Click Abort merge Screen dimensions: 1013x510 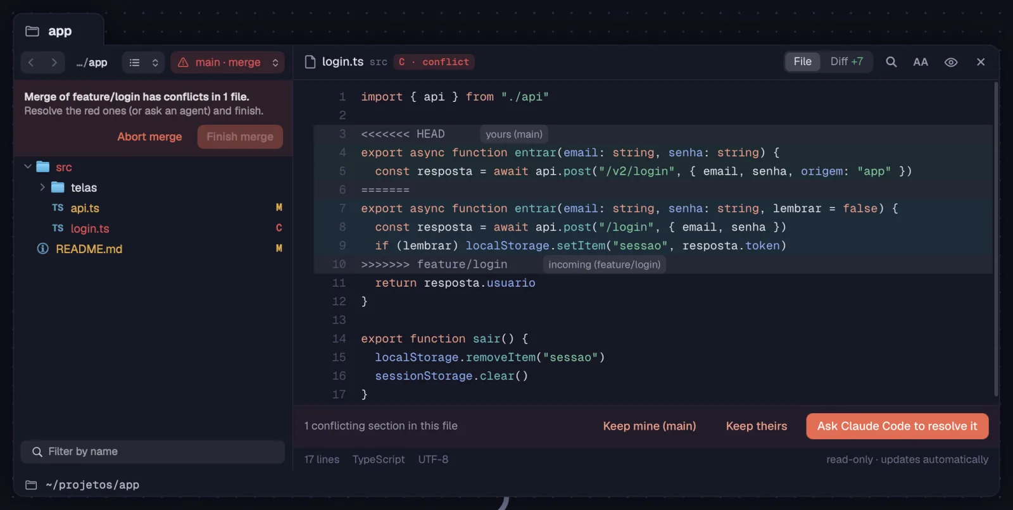149,137
